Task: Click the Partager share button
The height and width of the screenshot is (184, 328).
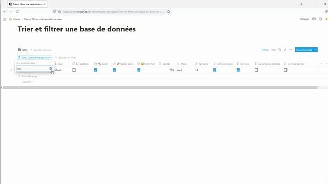Action: 304,19
